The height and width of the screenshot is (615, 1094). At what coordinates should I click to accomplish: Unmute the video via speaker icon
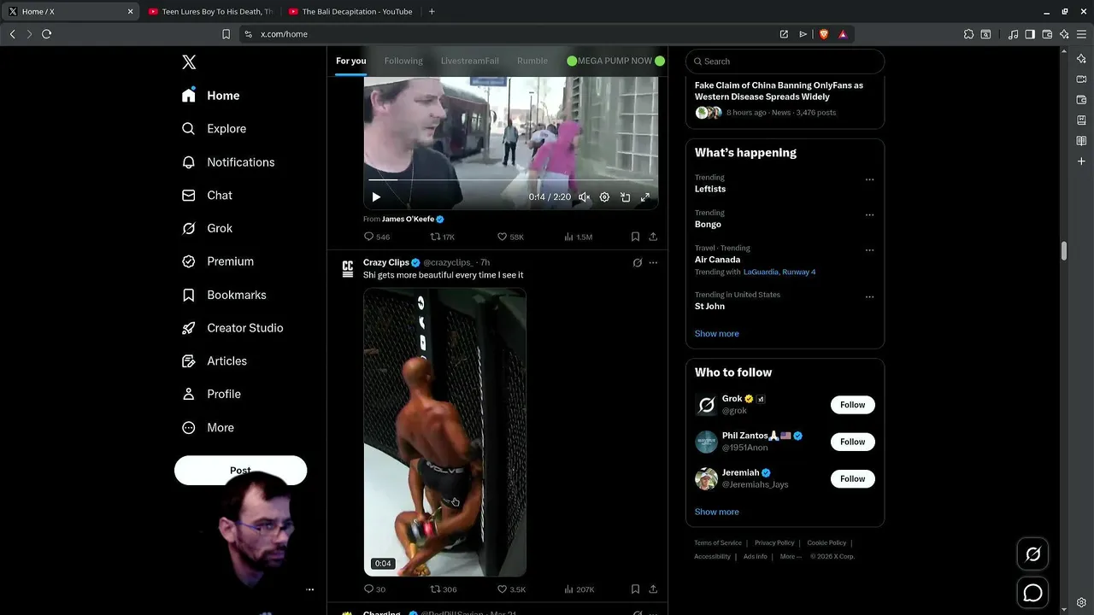click(585, 197)
